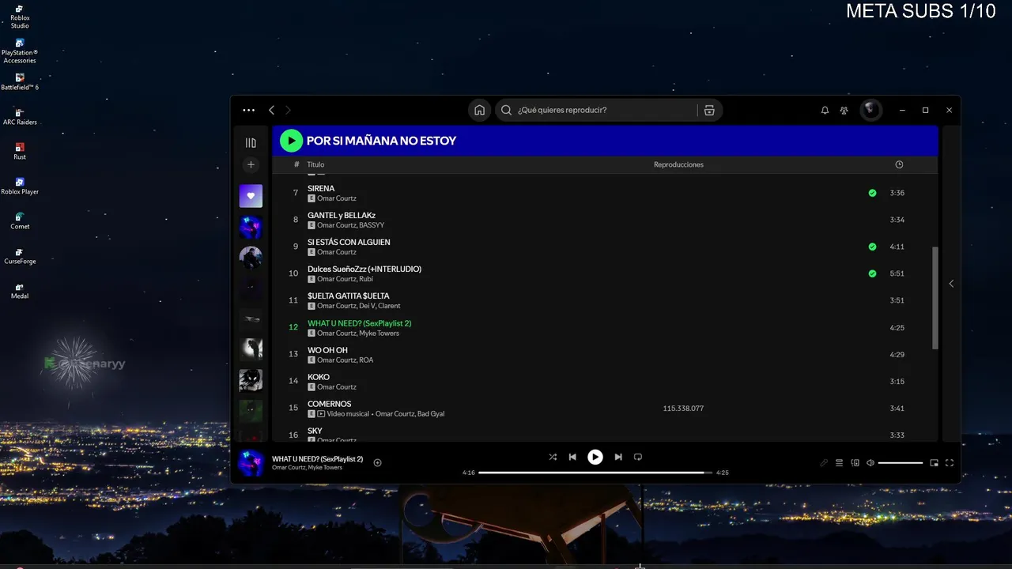This screenshot has height=569, width=1012.
Task: Toggle shuffle mode
Action: 553,457
